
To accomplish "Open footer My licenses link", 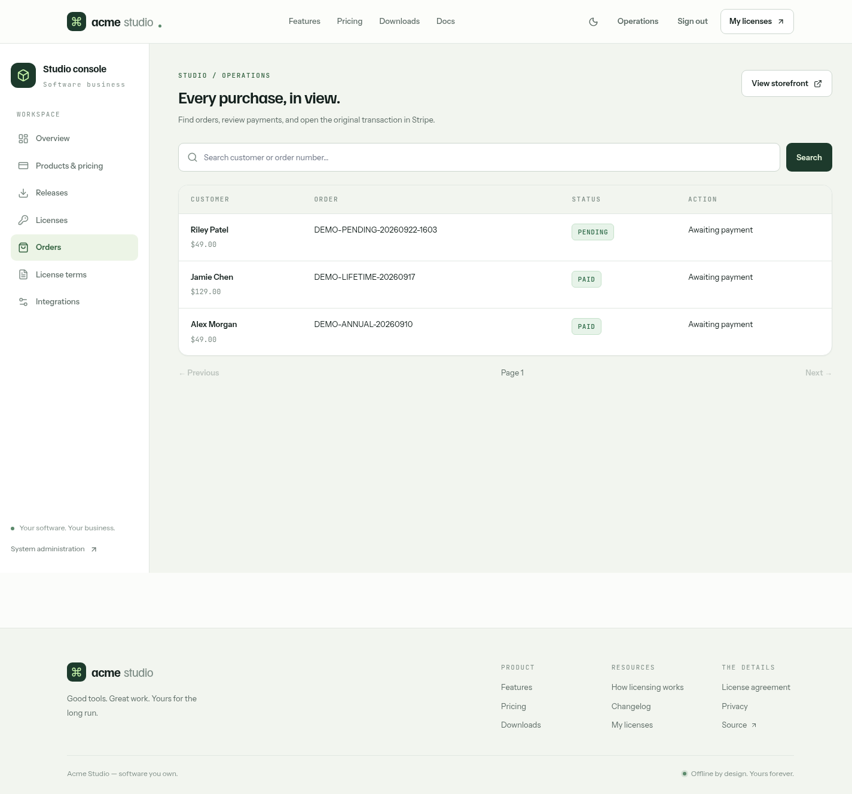I will [x=632, y=725].
